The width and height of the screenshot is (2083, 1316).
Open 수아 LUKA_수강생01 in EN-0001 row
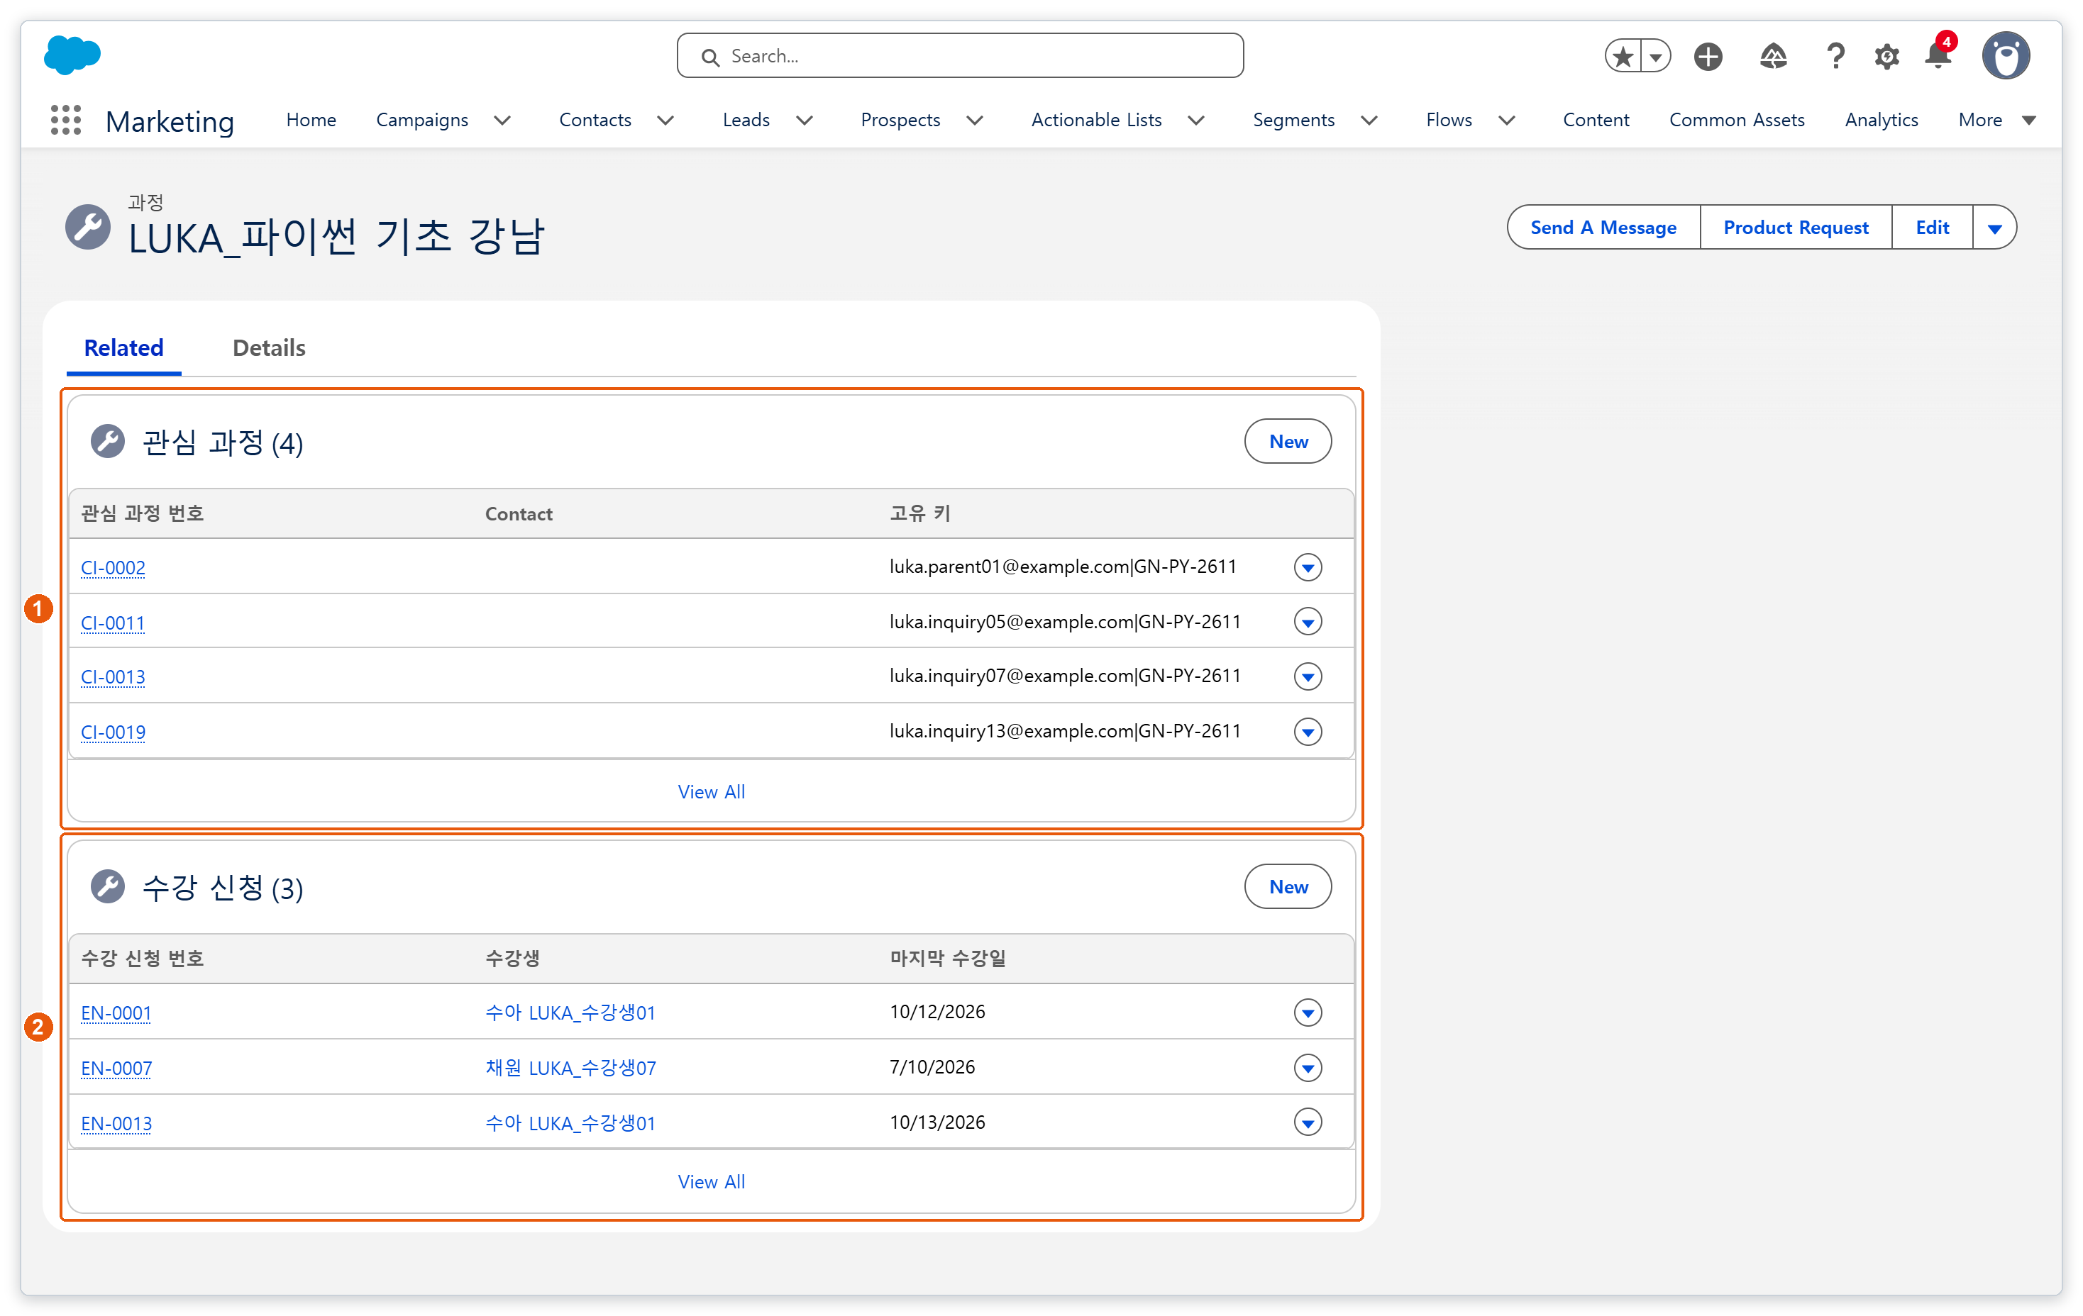pyautogui.click(x=570, y=1013)
